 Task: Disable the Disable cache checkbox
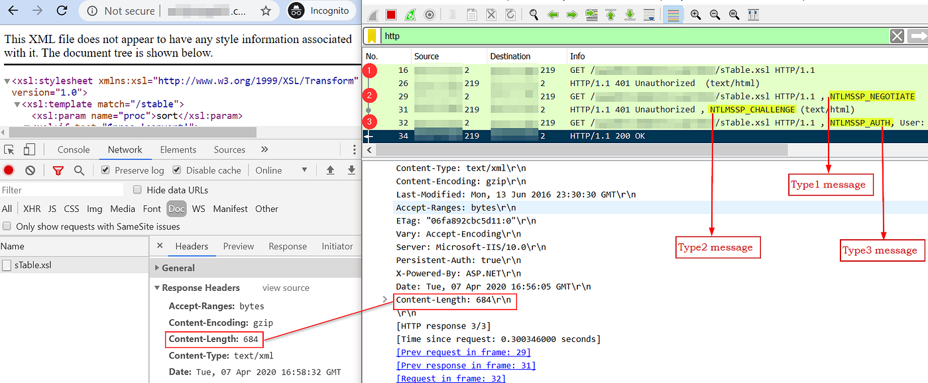tap(176, 170)
